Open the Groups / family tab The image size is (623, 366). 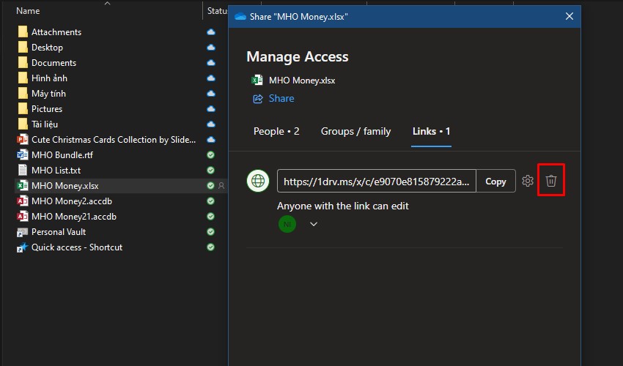[355, 132]
